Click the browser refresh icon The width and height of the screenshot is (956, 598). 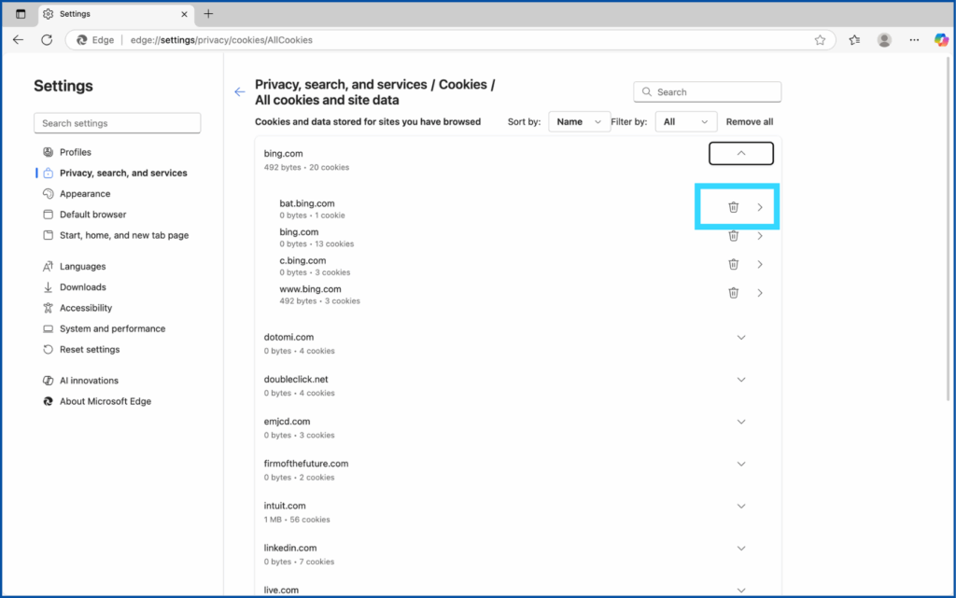click(x=47, y=40)
